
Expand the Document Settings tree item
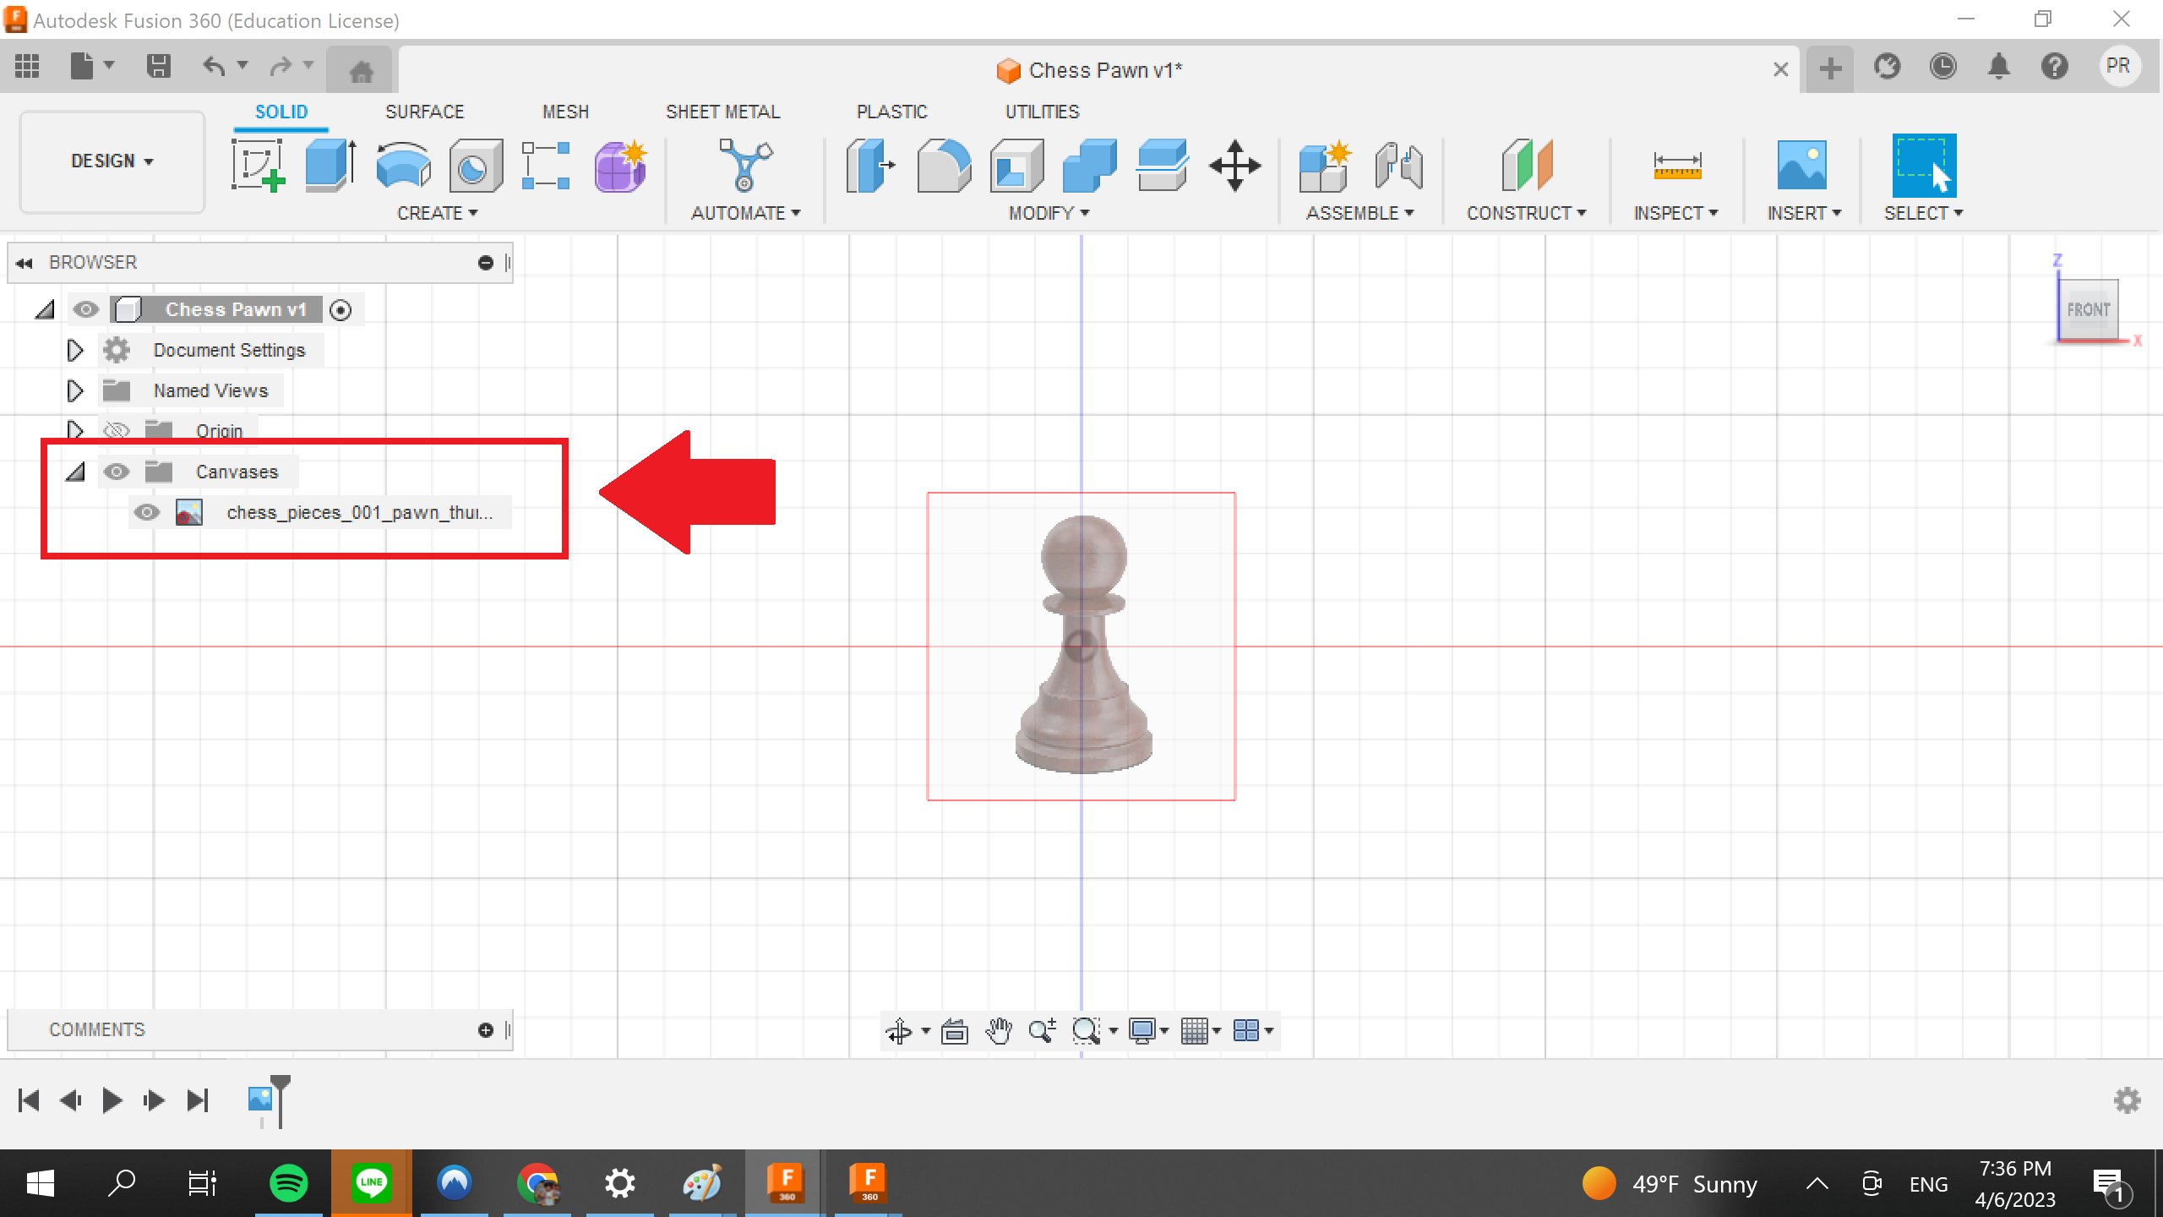(x=74, y=350)
